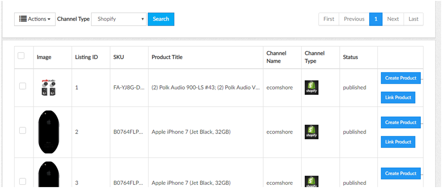Click published status of listing 3
Screen dimensions: 442x188
[x=354, y=183]
